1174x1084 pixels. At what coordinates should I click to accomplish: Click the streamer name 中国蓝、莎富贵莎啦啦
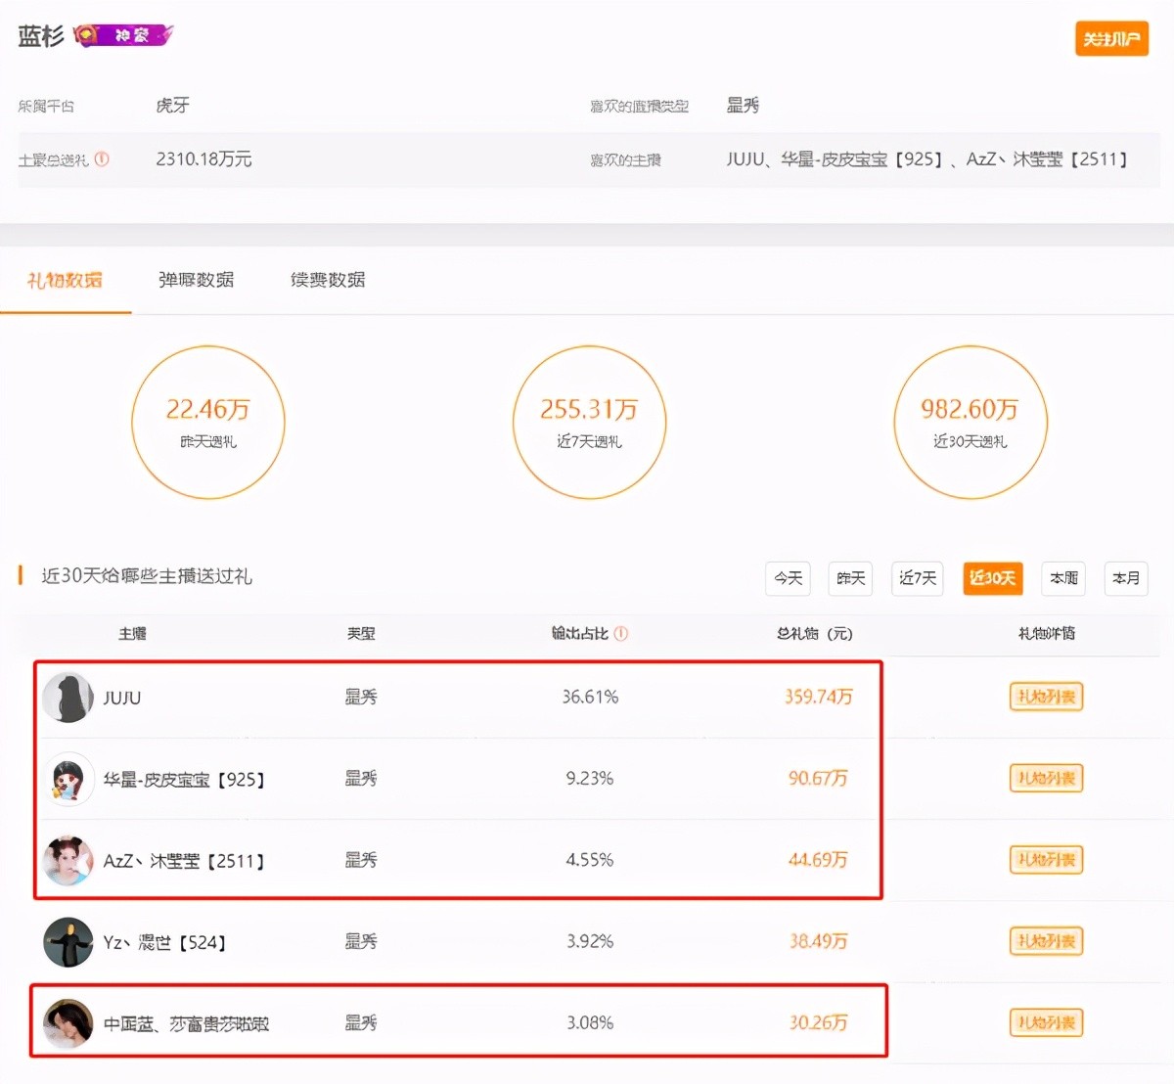click(186, 1023)
